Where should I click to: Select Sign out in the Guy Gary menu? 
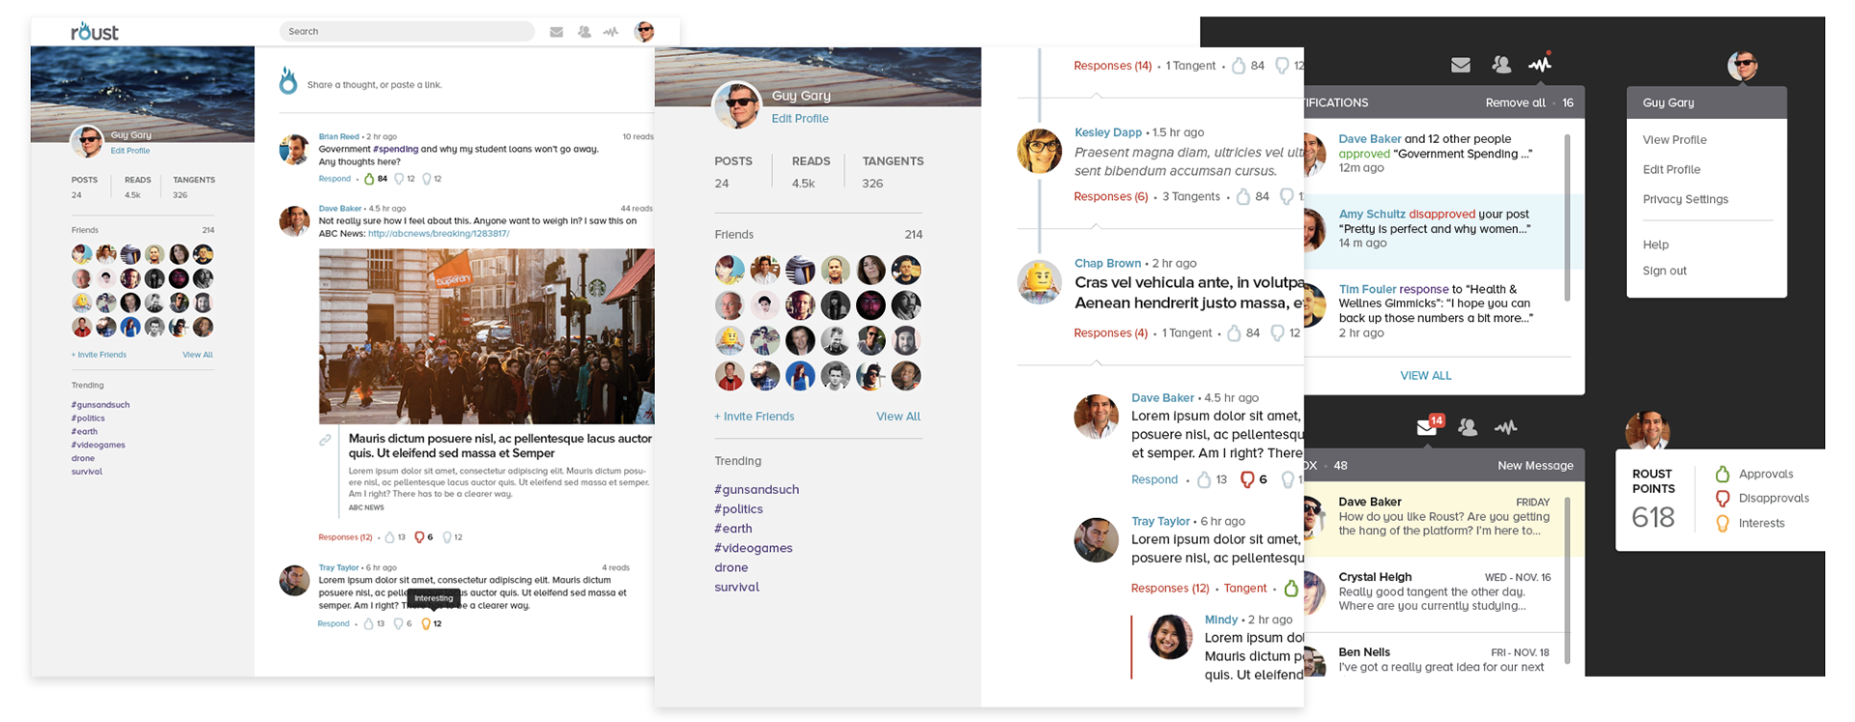click(x=1665, y=271)
